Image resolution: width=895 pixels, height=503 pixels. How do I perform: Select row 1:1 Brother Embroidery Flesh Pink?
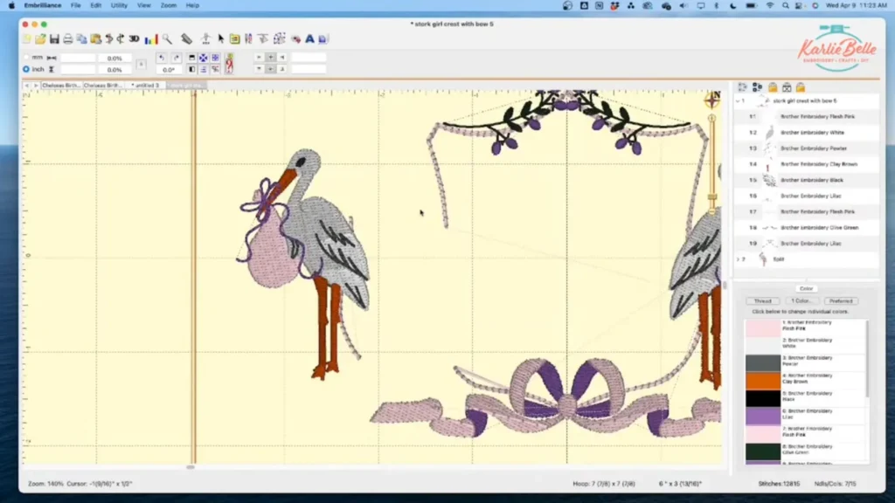807,116
